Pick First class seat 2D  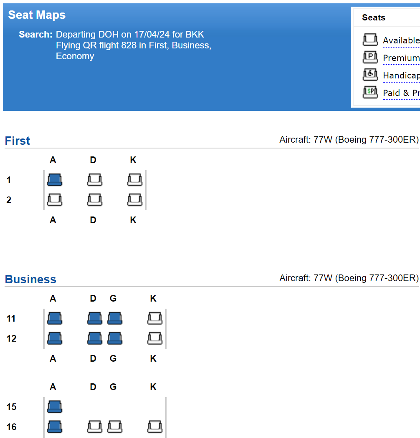95,200
